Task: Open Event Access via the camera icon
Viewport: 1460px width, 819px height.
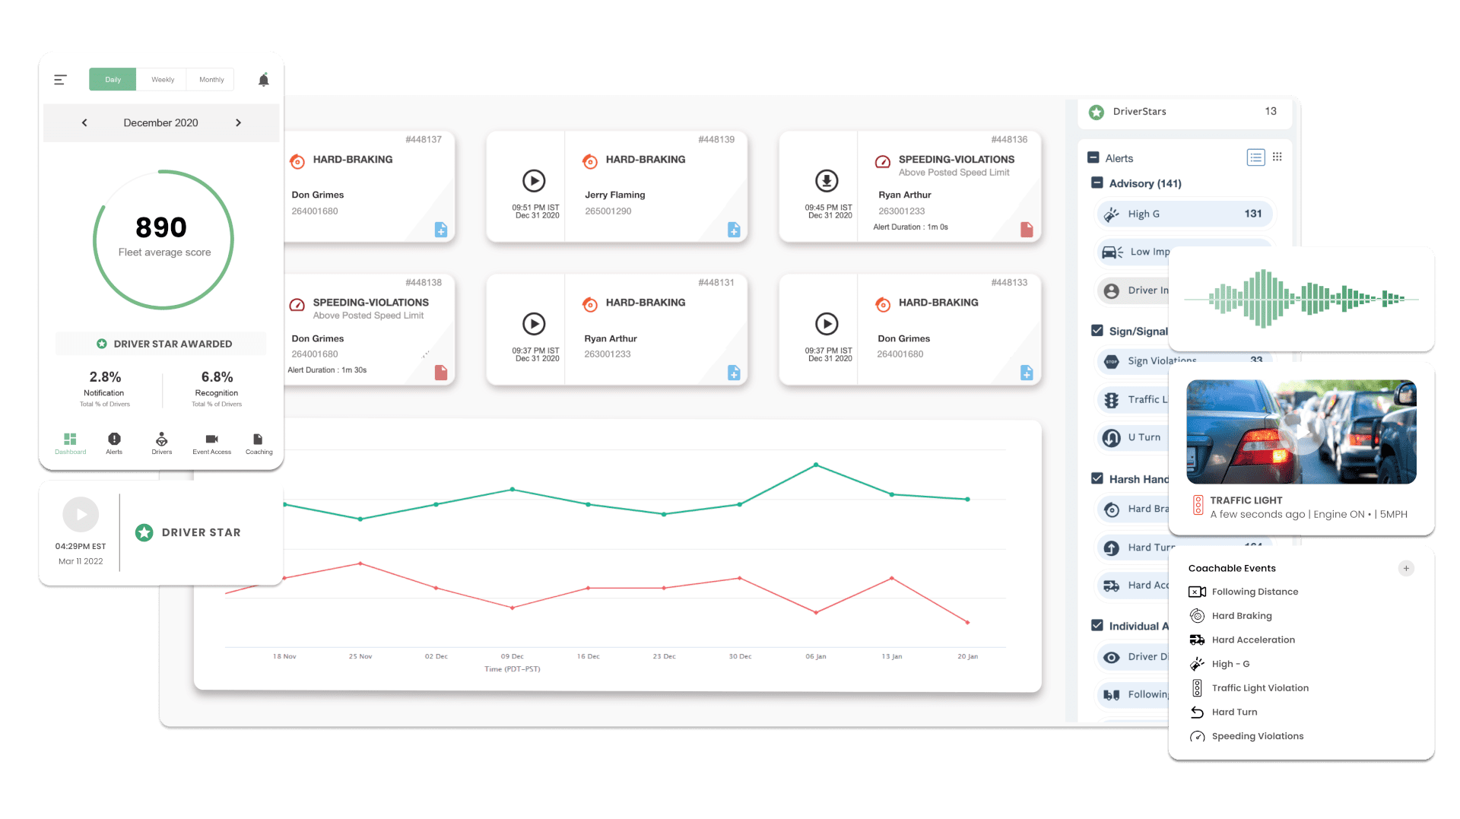Action: [211, 440]
